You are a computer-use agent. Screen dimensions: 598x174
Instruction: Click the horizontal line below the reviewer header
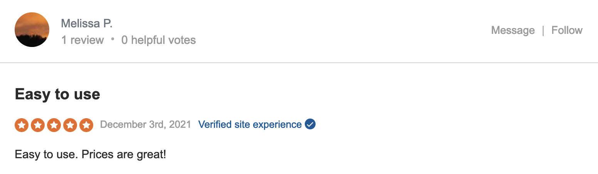click(x=299, y=62)
